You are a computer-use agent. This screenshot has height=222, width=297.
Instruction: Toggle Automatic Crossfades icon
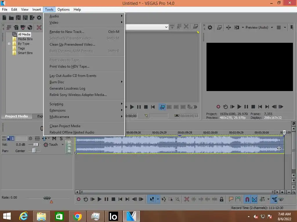tap(254, 199)
